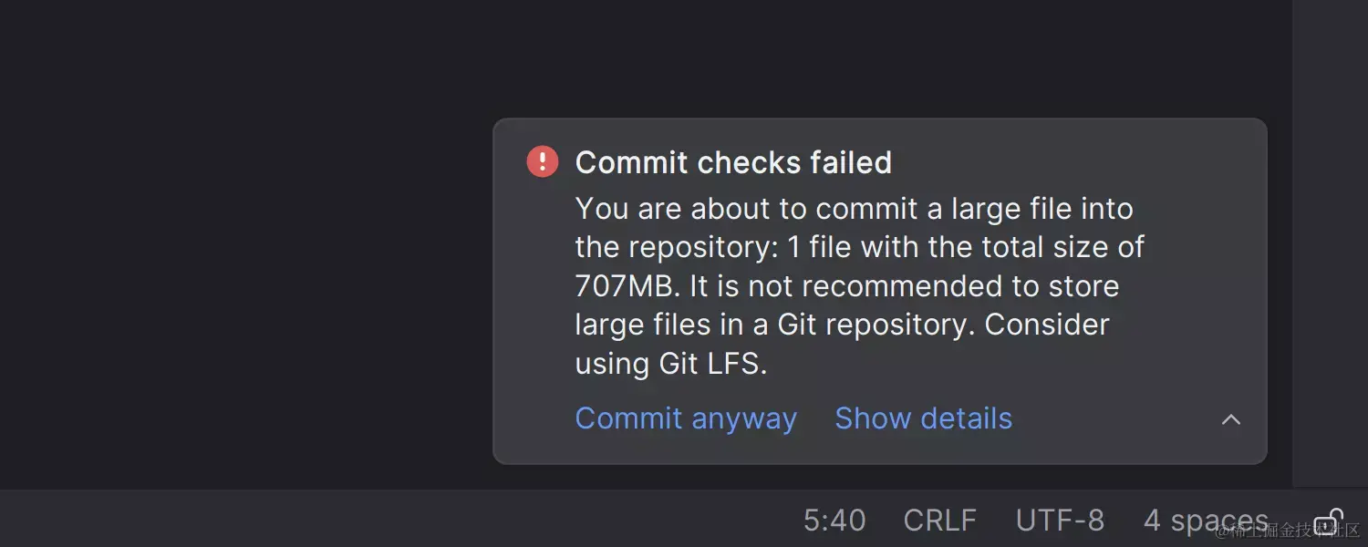Click the Git LFS suggestion sentence
Screen dimensions: 1368x547
point(670,363)
